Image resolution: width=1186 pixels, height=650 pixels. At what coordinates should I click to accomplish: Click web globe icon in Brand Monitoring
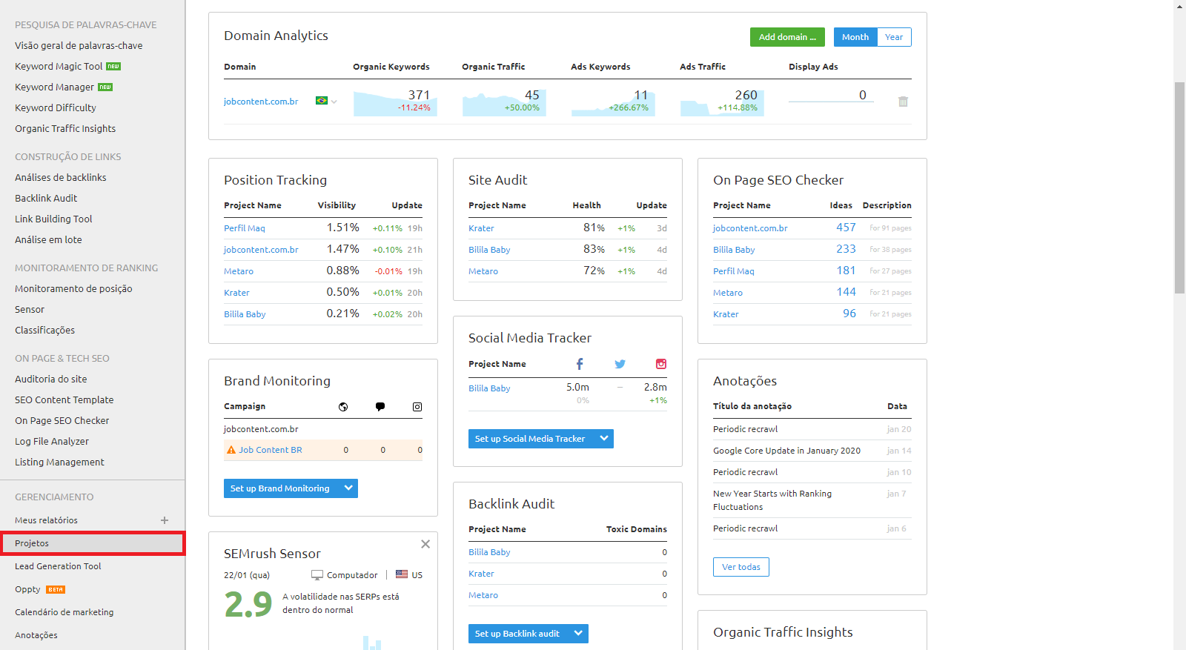pos(343,406)
